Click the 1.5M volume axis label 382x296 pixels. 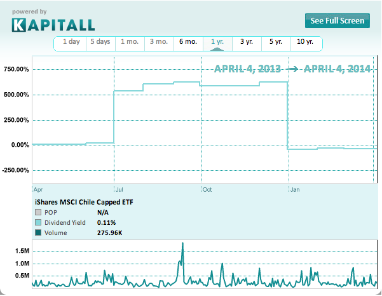click(x=22, y=251)
